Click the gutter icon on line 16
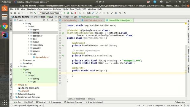The height and width of the screenshot is (107, 190). pyautogui.click(x=63, y=33)
